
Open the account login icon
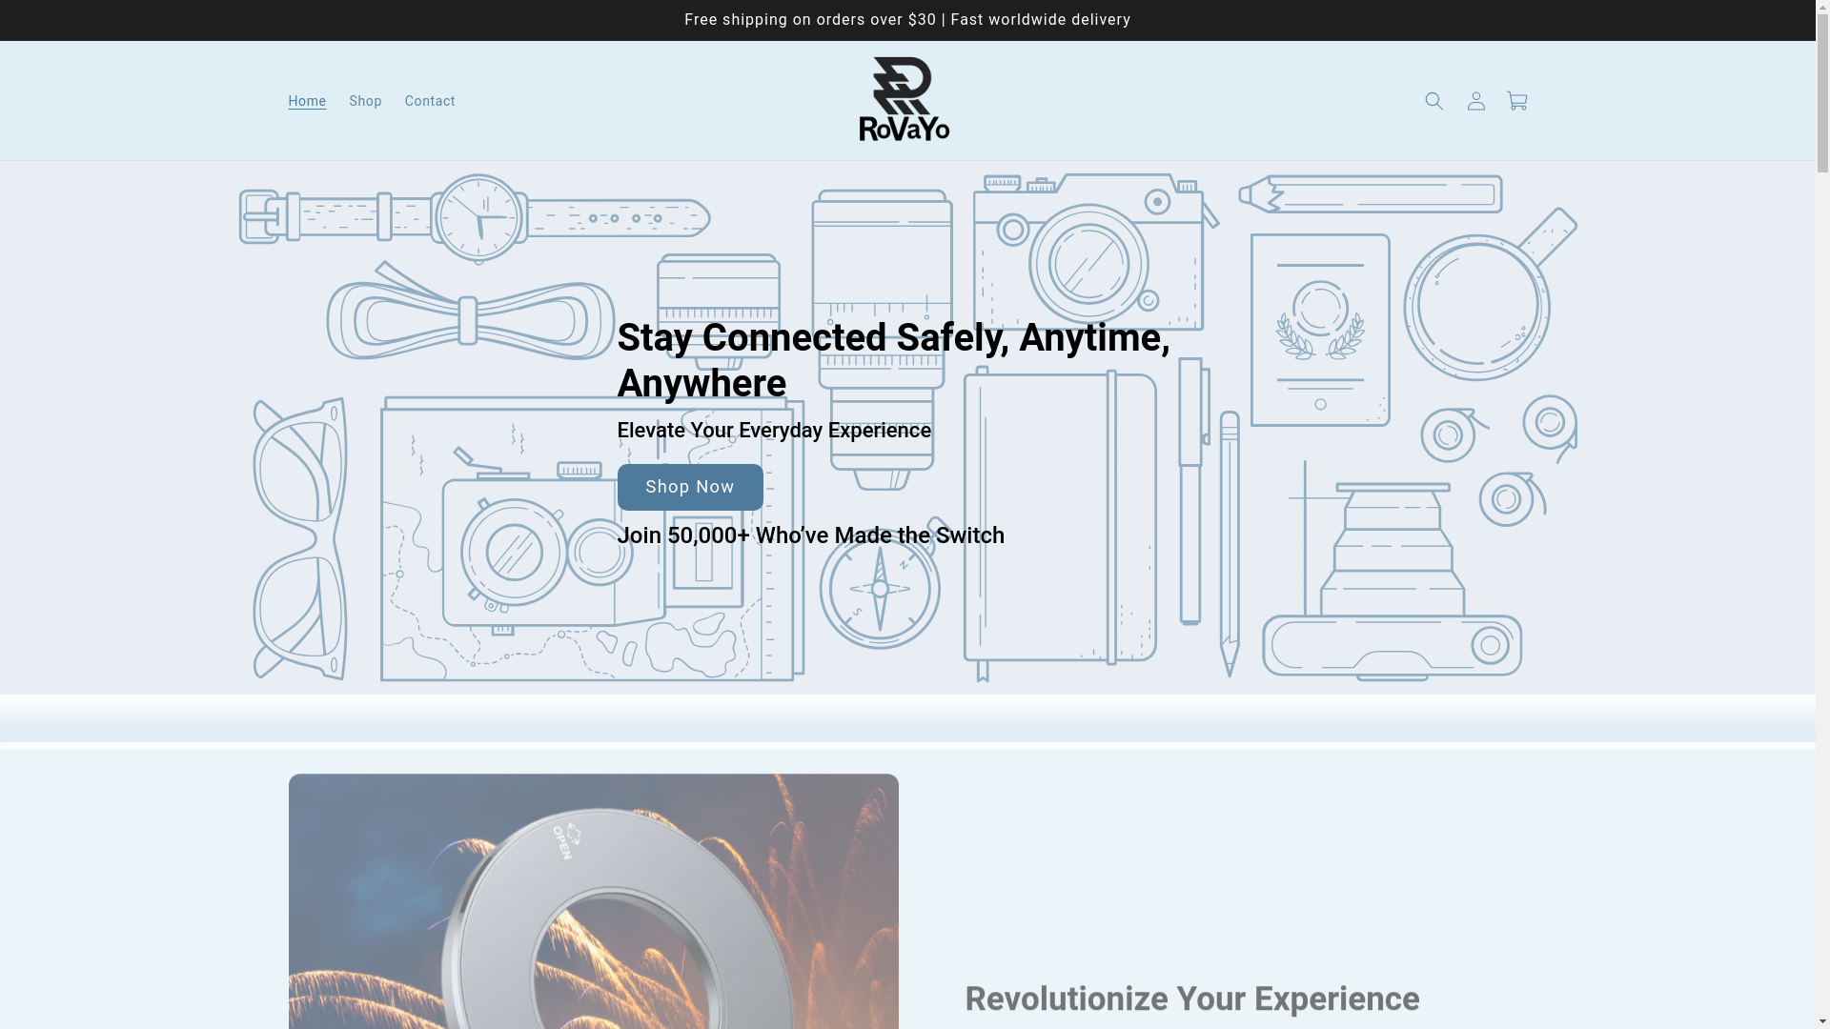(1475, 101)
